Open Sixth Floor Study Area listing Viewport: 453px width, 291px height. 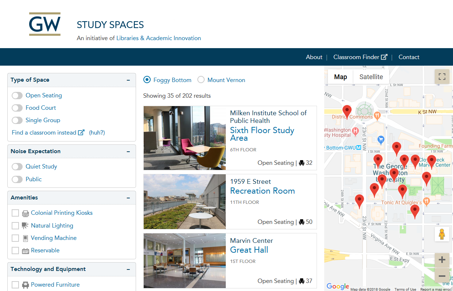[262, 134]
